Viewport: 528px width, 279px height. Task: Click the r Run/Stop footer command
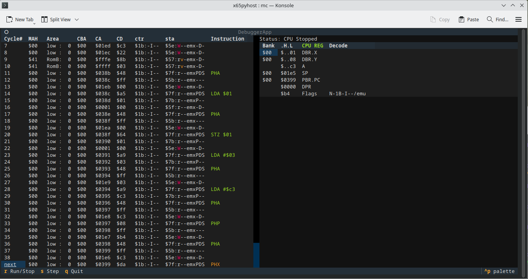(19, 271)
